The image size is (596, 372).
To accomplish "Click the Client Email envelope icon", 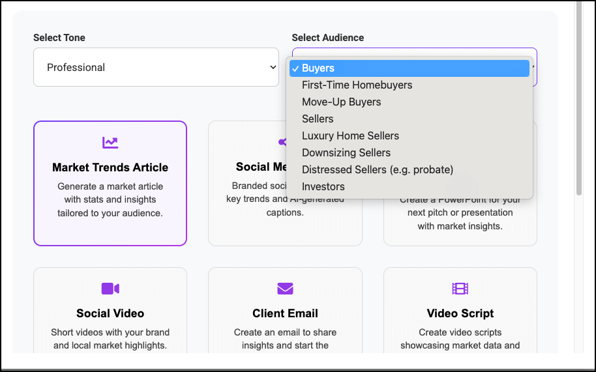I will click(x=285, y=289).
